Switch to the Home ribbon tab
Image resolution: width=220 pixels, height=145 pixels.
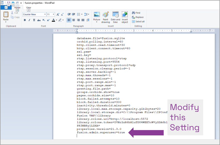[x=17, y=7]
